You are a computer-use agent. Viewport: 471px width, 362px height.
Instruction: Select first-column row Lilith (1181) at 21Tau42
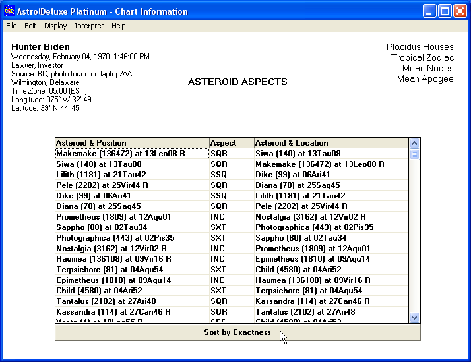tap(132, 174)
